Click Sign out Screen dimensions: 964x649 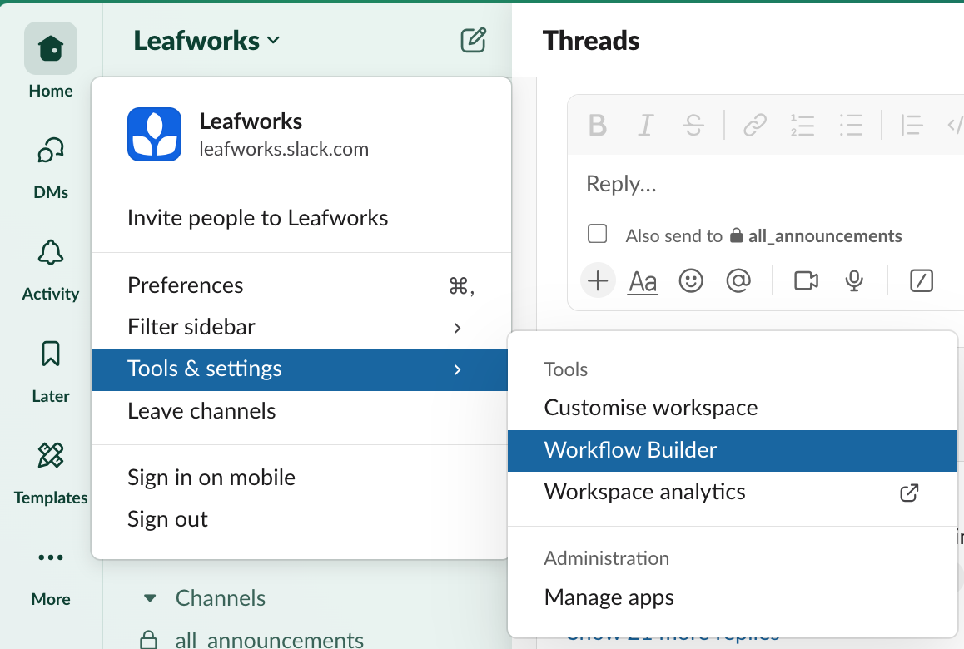301,519
